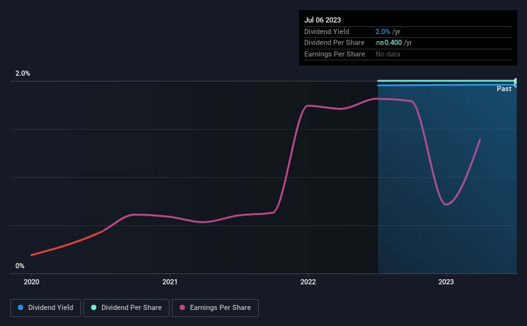Click the teal Dividend Per Share legend dot

pos(94,307)
